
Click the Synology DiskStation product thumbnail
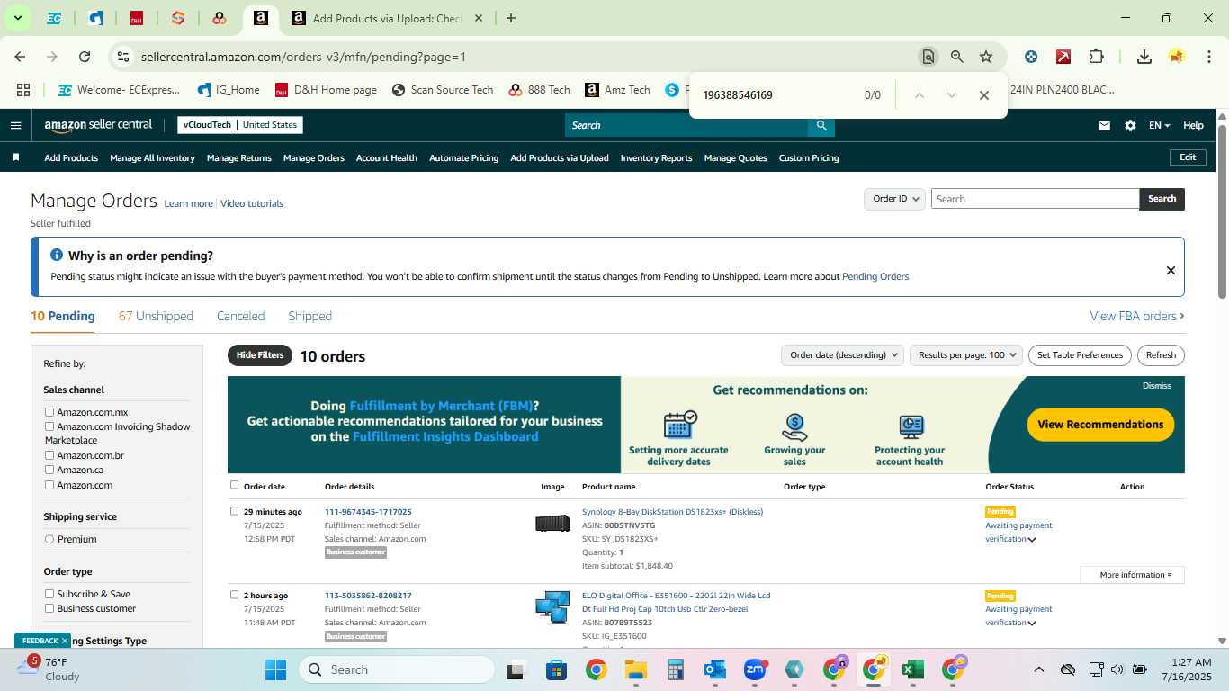[552, 523]
